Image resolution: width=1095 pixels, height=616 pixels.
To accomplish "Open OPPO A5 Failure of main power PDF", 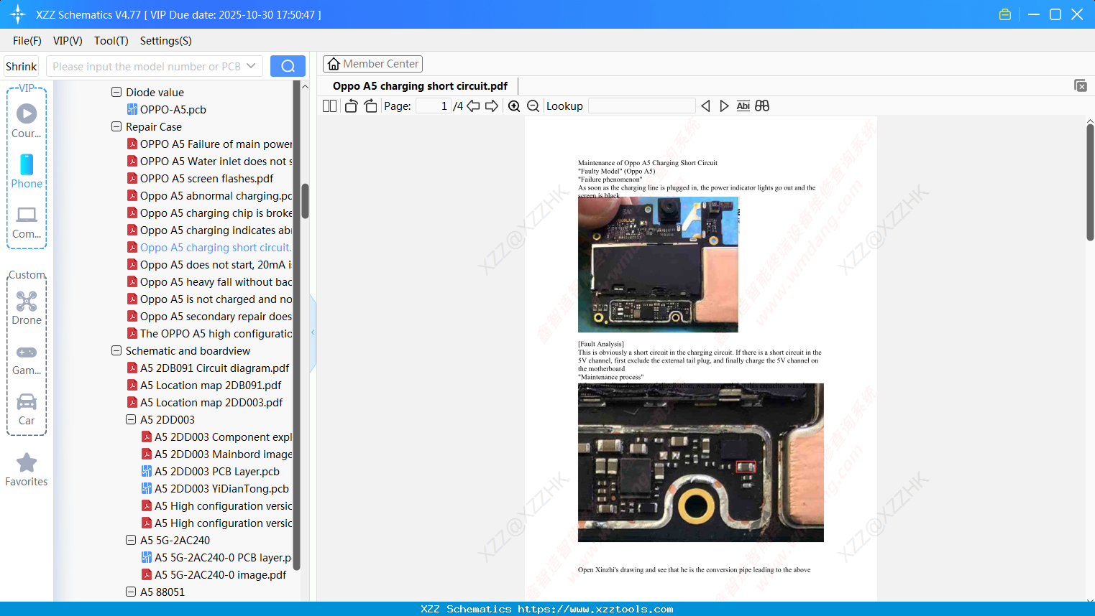I will coord(209,144).
